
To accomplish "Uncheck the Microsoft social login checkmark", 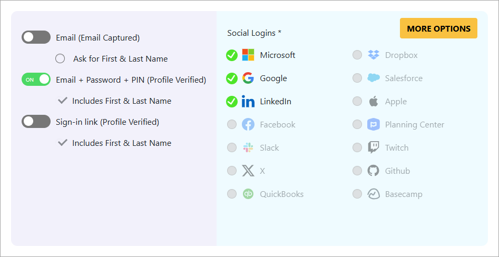I will click(232, 55).
